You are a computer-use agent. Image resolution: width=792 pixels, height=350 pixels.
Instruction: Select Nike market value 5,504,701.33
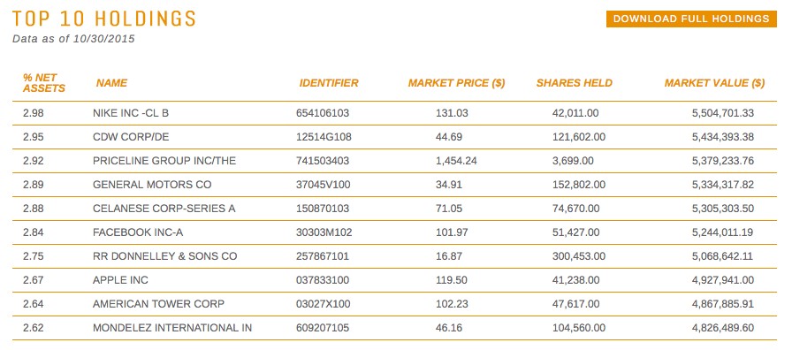click(x=723, y=113)
